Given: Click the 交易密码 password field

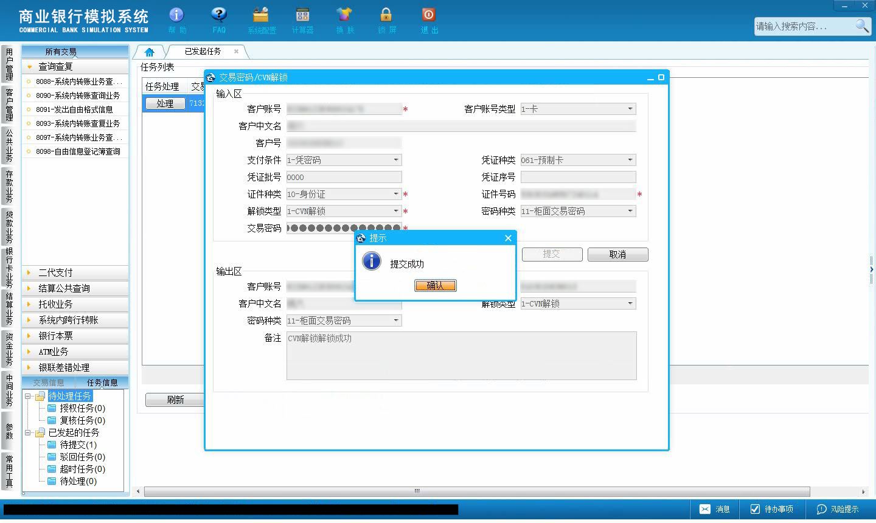Looking at the screenshot, I should 344,228.
